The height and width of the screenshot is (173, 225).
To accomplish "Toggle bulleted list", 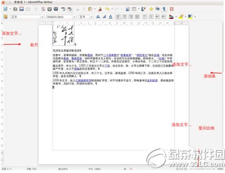I will tap(151, 17).
